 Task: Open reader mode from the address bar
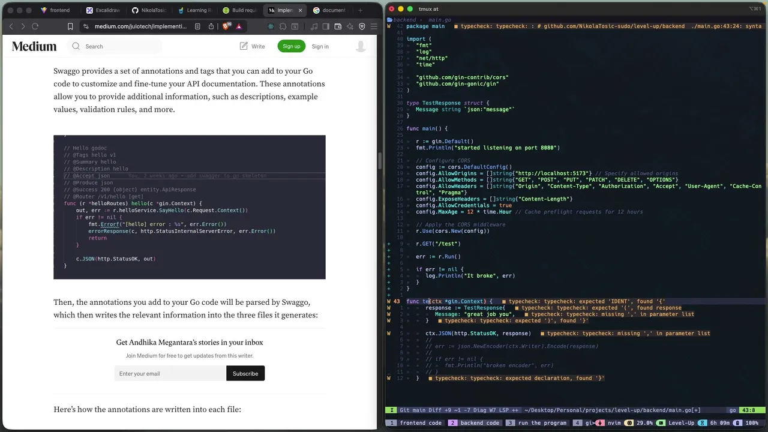pyautogui.click(x=197, y=26)
